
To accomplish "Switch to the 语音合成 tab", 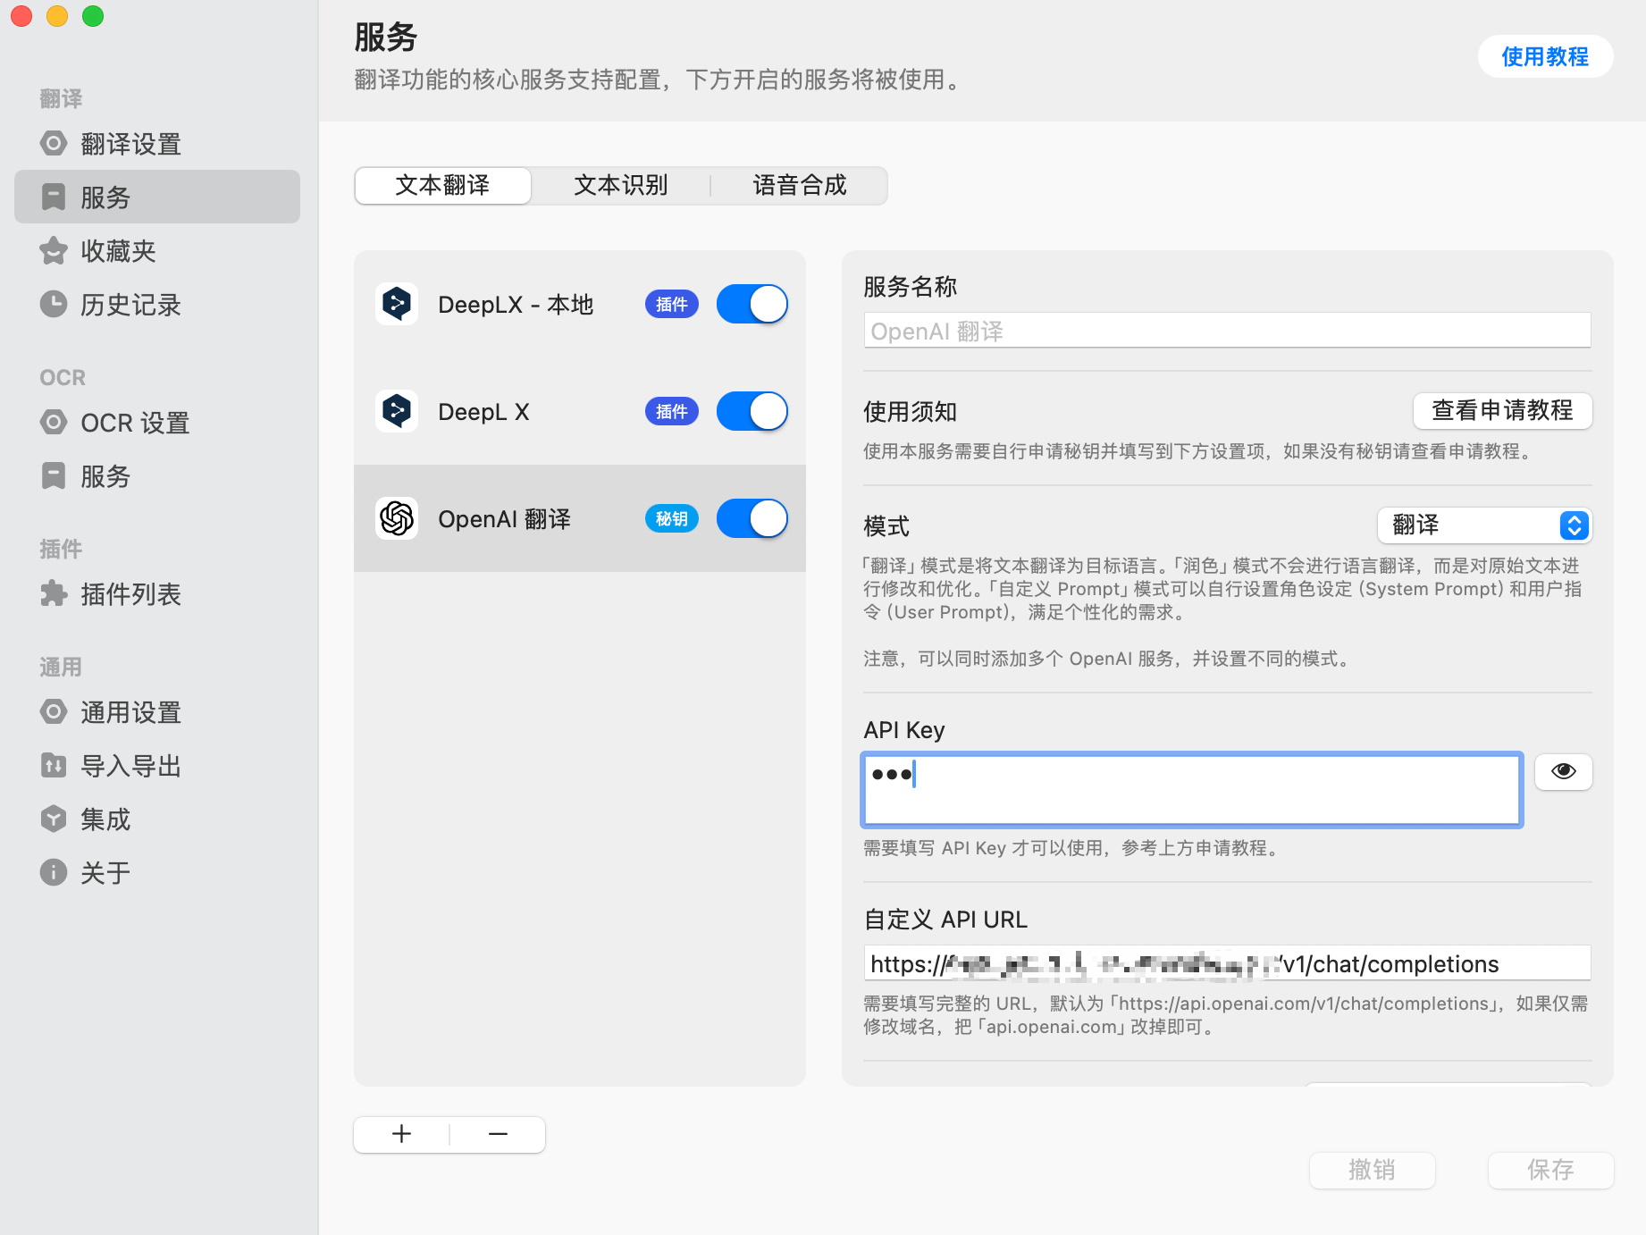I will pyautogui.click(x=800, y=185).
